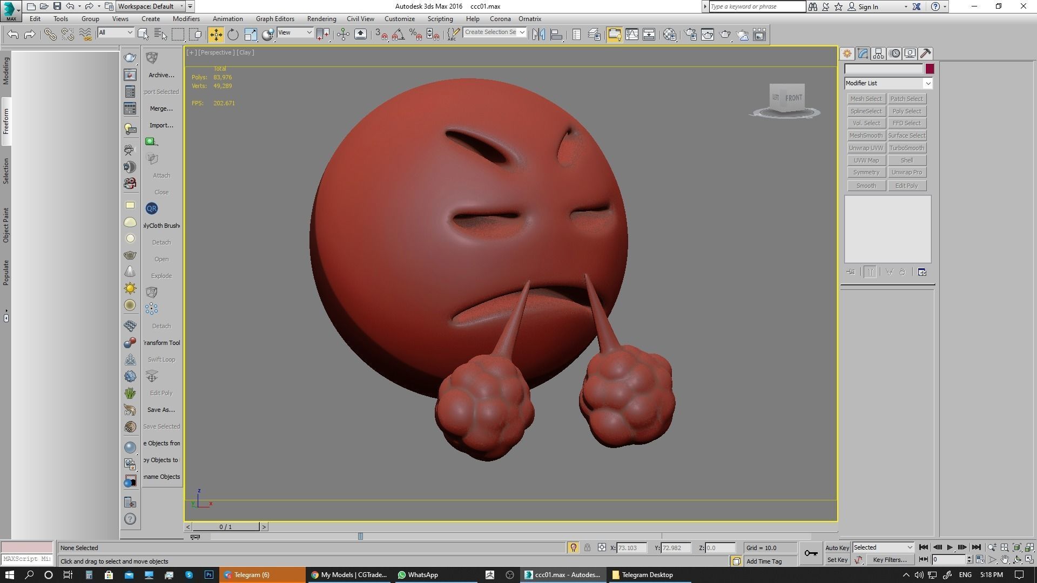The height and width of the screenshot is (583, 1037).
Task: Click the Unlink Selection tool
Action: pos(68,35)
